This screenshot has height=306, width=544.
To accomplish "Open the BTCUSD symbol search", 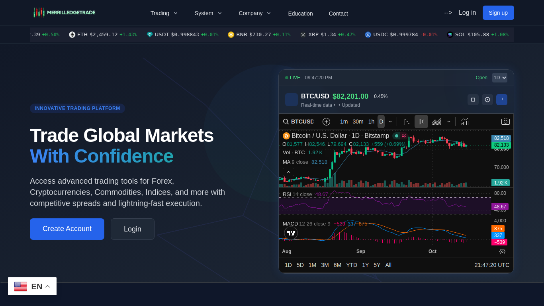I will 298,122.
